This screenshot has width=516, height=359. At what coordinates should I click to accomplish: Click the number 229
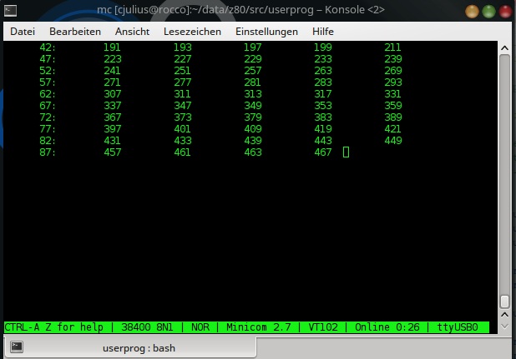click(x=253, y=59)
